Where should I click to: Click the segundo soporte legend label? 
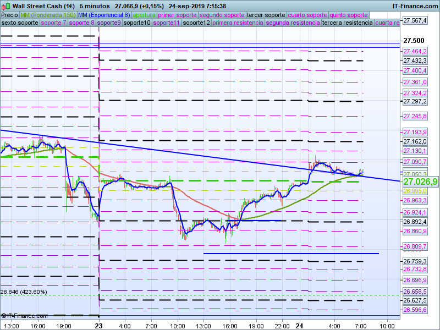(221, 15)
